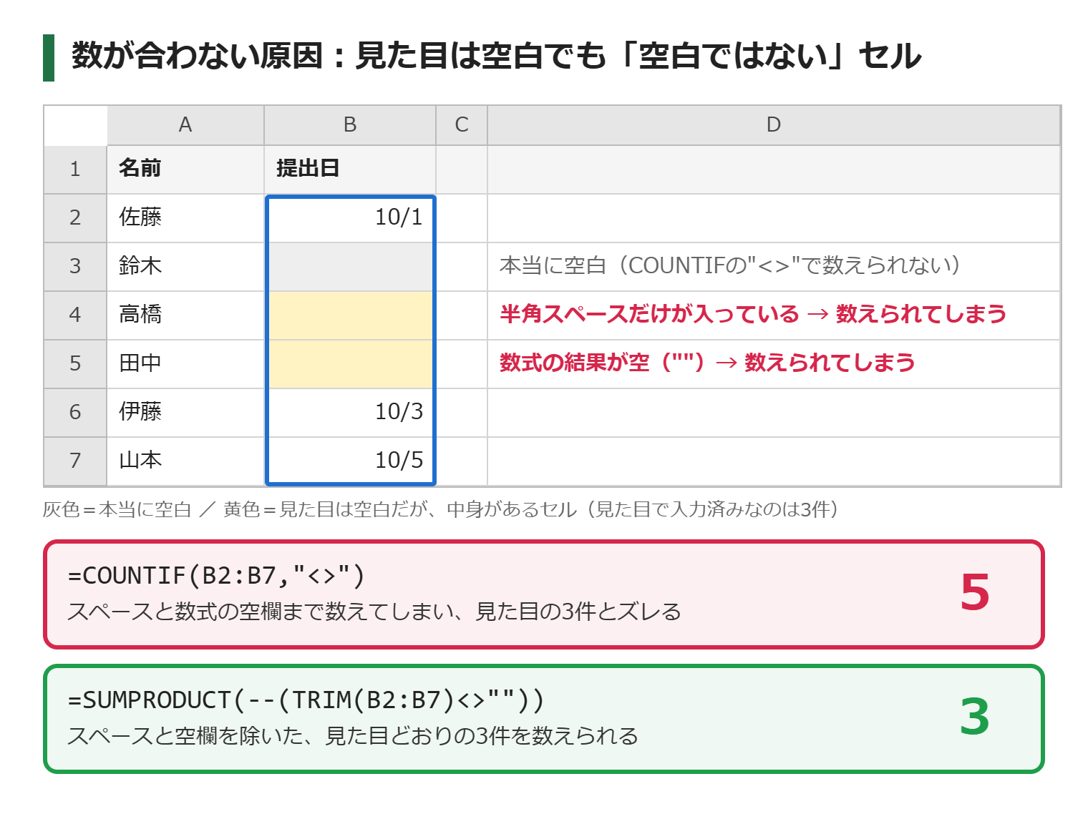Click the cell containing 田中
The width and height of the screenshot is (1088, 814).
(x=185, y=364)
